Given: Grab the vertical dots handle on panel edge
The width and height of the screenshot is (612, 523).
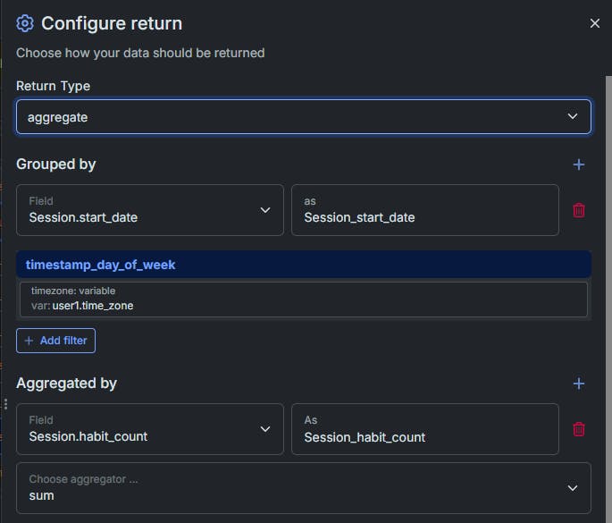Looking at the screenshot, I should [5, 404].
